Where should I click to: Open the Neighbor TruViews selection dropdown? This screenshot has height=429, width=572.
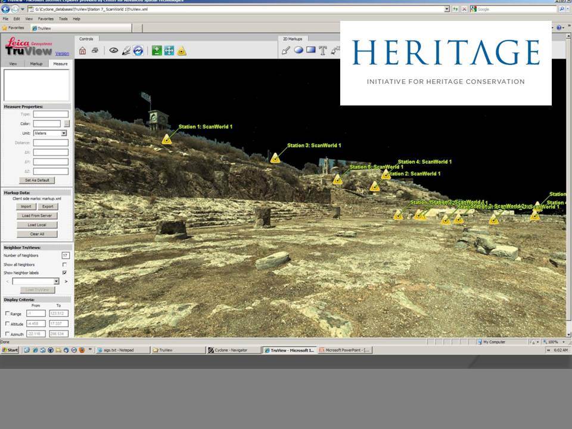point(57,281)
